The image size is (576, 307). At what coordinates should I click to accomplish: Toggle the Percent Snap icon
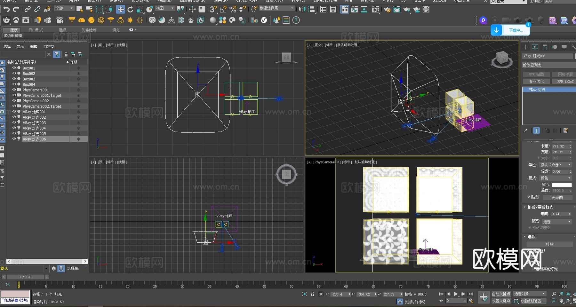[x=233, y=9]
